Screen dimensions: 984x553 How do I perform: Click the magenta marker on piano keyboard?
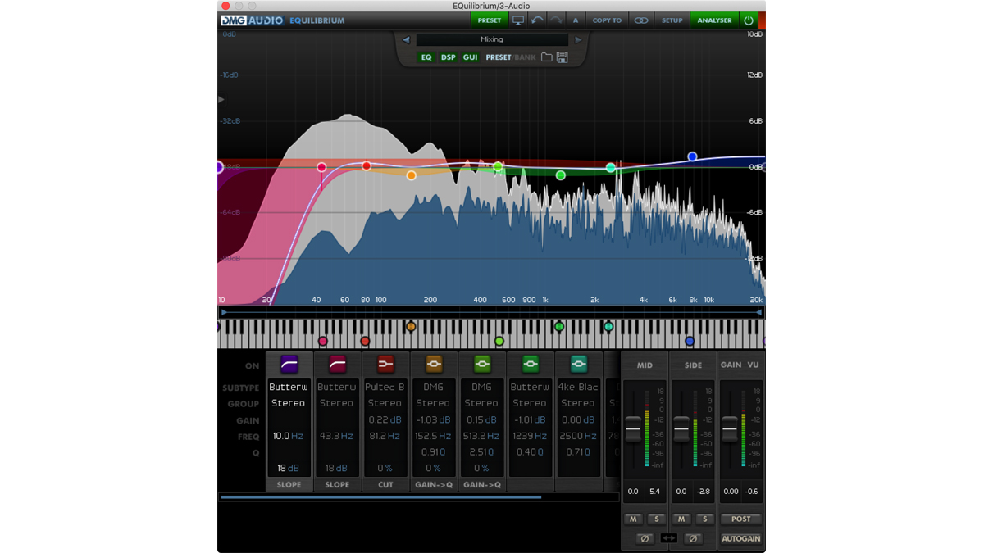point(323,341)
